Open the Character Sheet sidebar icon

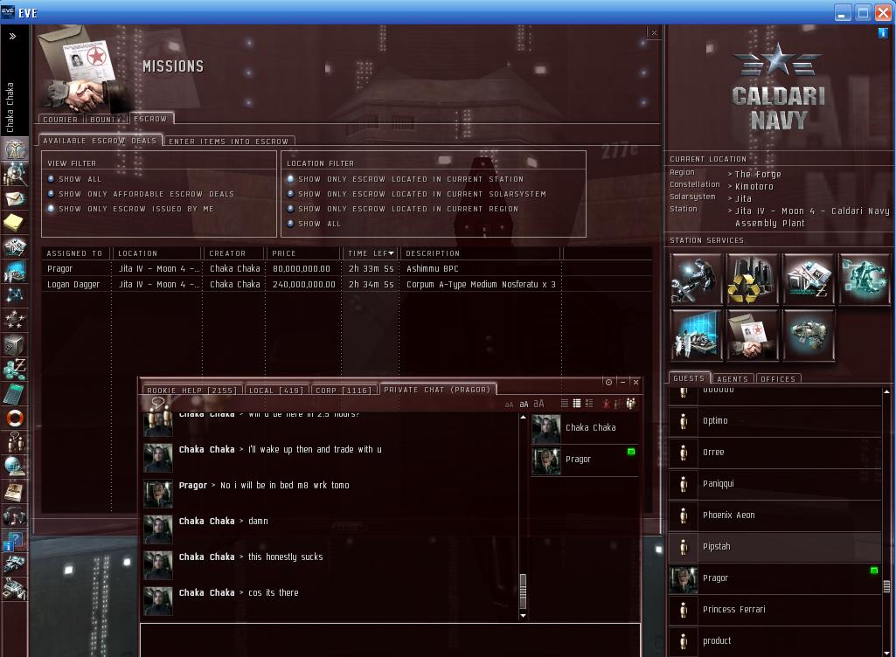pyautogui.click(x=15, y=149)
